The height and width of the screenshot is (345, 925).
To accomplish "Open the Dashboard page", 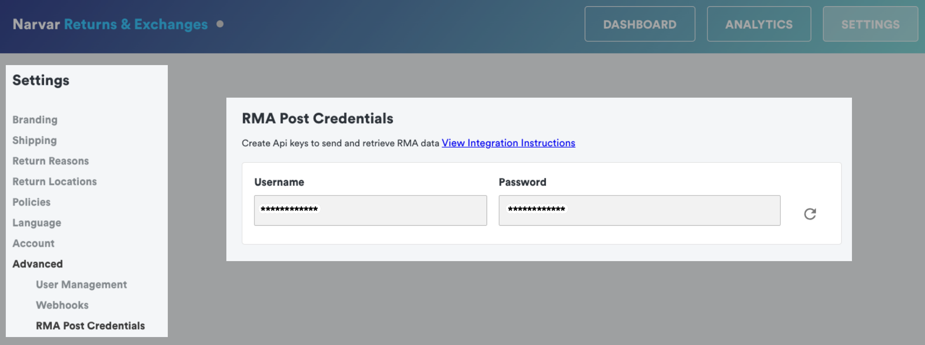I will pyautogui.click(x=639, y=24).
